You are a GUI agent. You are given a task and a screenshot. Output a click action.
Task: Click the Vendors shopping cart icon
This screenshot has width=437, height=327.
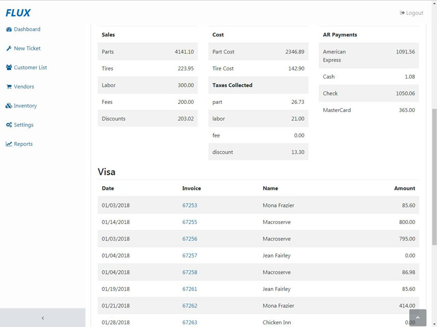tap(9, 87)
